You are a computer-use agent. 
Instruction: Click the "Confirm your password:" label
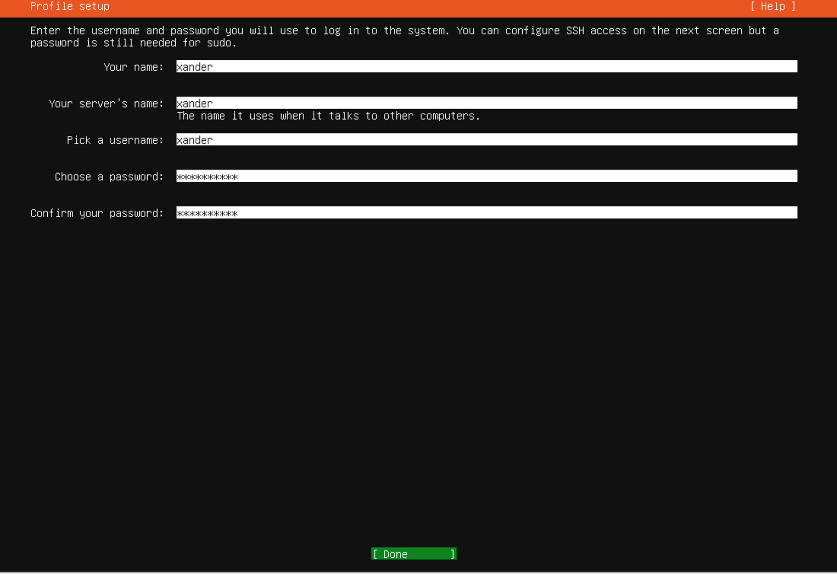[x=97, y=213]
